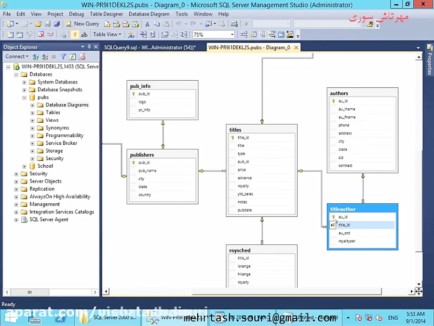Viewport: 434px width, 326px height.
Task: Click the ENG language indicator
Action: [393, 318]
